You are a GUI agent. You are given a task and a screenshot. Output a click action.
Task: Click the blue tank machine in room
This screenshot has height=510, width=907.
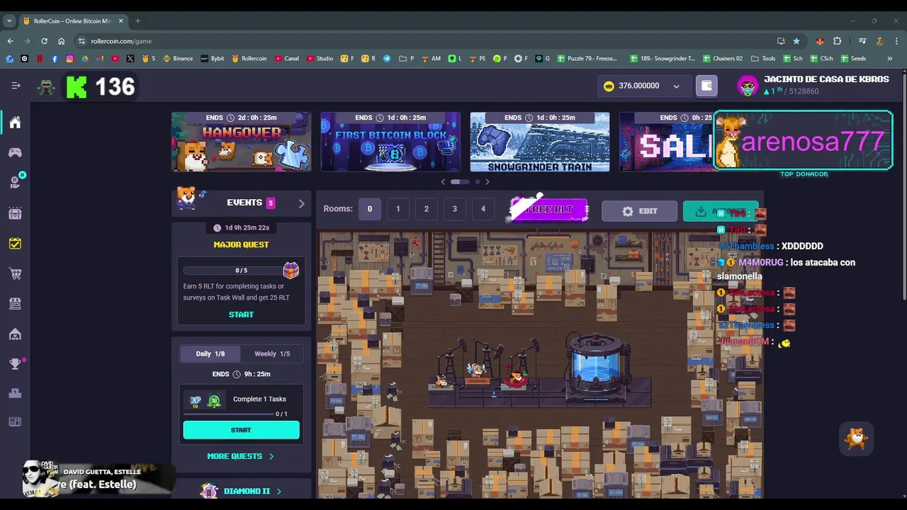597,368
